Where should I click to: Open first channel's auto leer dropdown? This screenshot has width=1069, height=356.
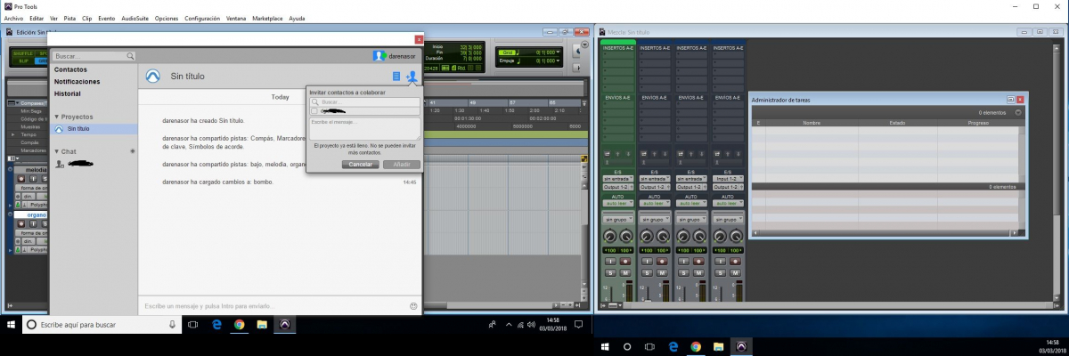click(x=616, y=202)
